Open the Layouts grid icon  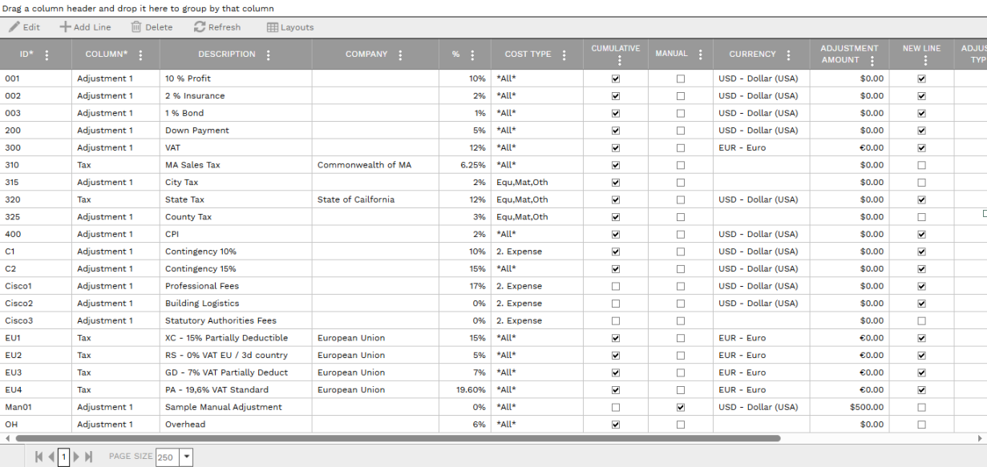coord(273,27)
